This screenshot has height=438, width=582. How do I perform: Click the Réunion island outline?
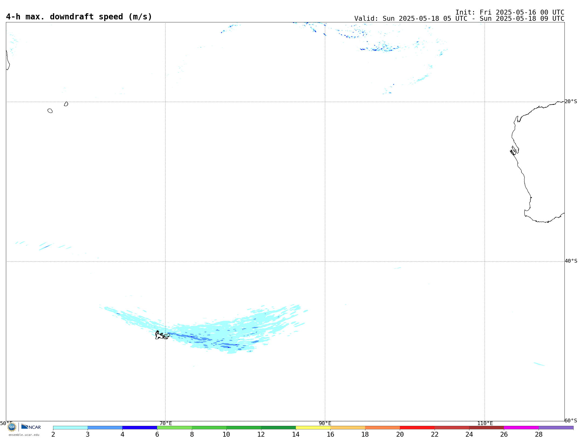[x=50, y=111]
